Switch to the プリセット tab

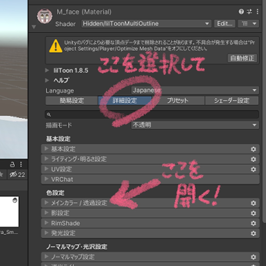(178, 101)
